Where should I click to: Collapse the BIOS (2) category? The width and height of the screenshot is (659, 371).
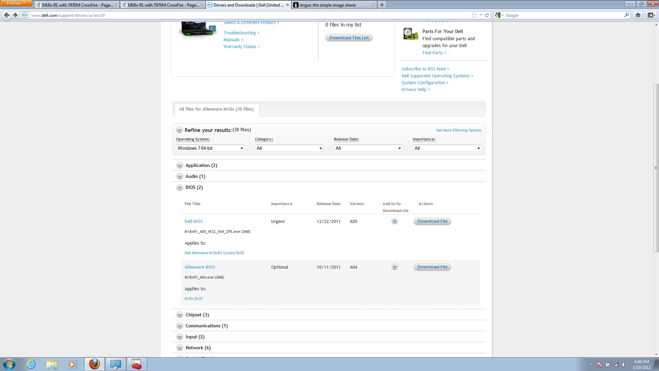pyautogui.click(x=180, y=188)
